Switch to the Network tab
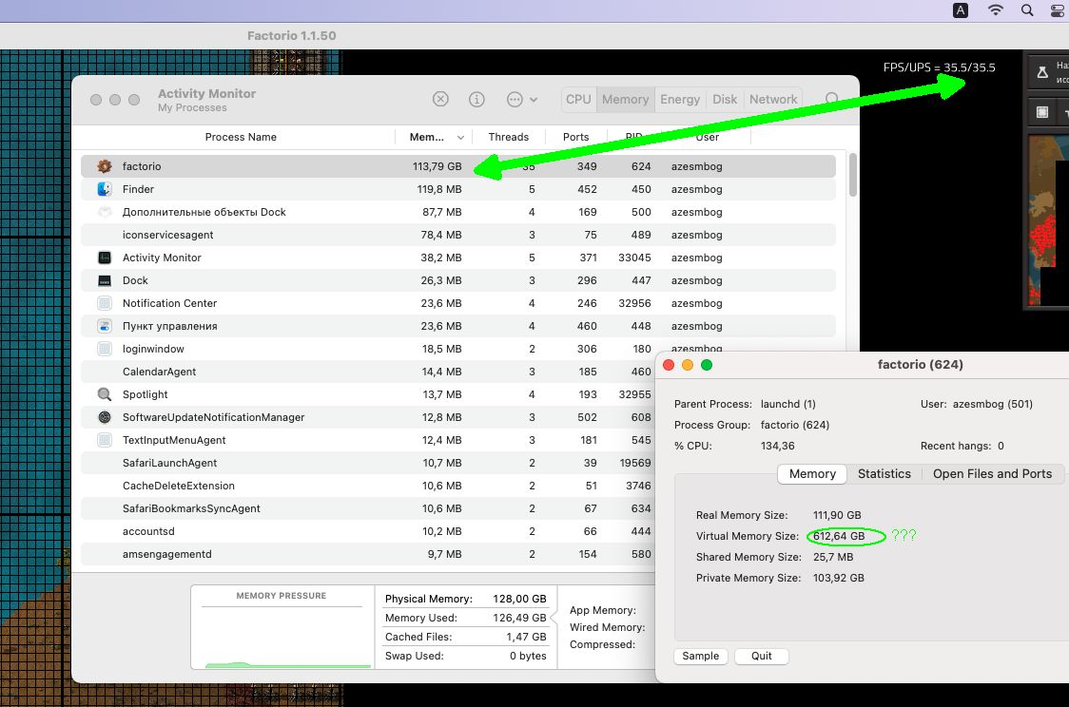The width and height of the screenshot is (1069, 707). (773, 100)
